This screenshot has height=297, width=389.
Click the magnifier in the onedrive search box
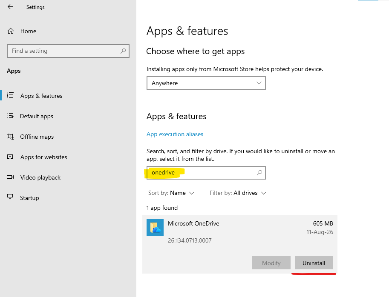[259, 173]
